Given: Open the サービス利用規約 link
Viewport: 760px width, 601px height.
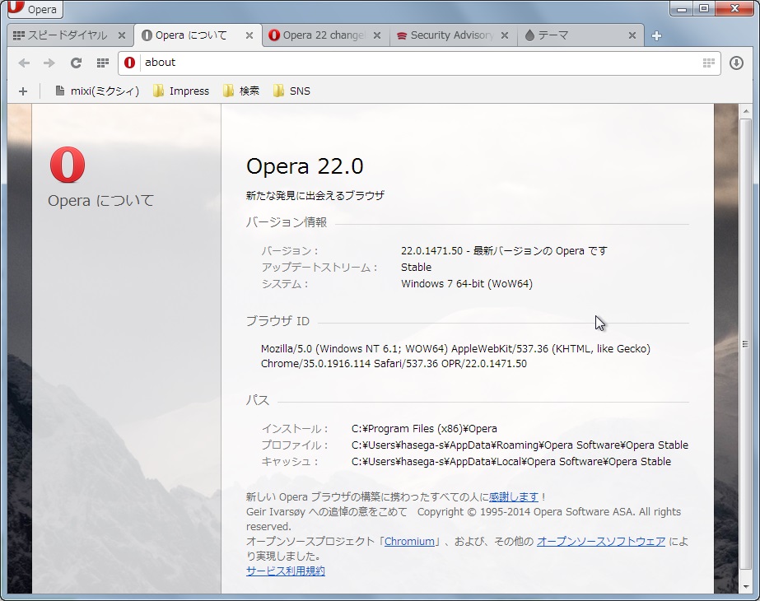Looking at the screenshot, I should coord(284,570).
